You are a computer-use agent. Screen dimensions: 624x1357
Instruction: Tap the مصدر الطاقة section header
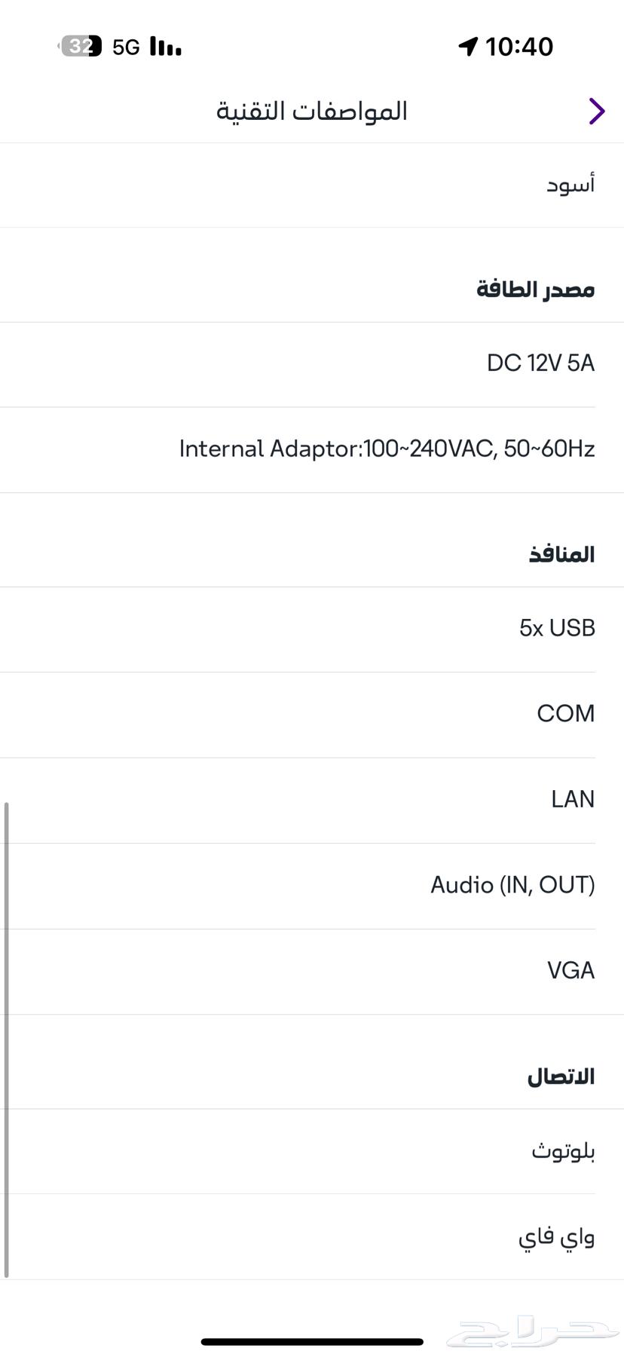click(535, 289)
